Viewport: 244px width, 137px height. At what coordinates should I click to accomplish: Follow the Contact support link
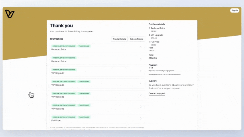157,94
